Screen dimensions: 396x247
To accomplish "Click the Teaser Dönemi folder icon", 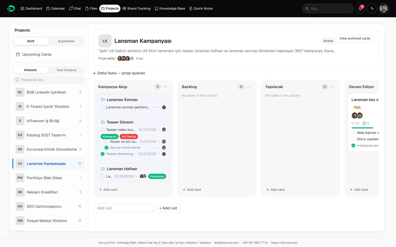I will tap(103, 122).
